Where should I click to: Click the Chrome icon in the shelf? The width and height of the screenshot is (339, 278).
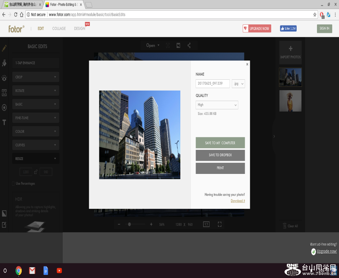coord(19,271)
